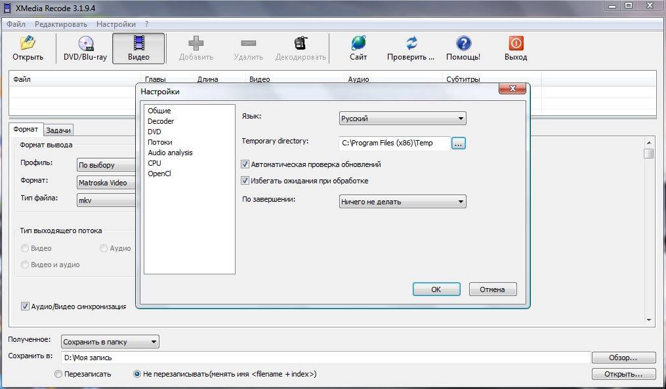The image size is (666, 389).
Task: Click OK in Настройки dialog
Action: [436, 289]
